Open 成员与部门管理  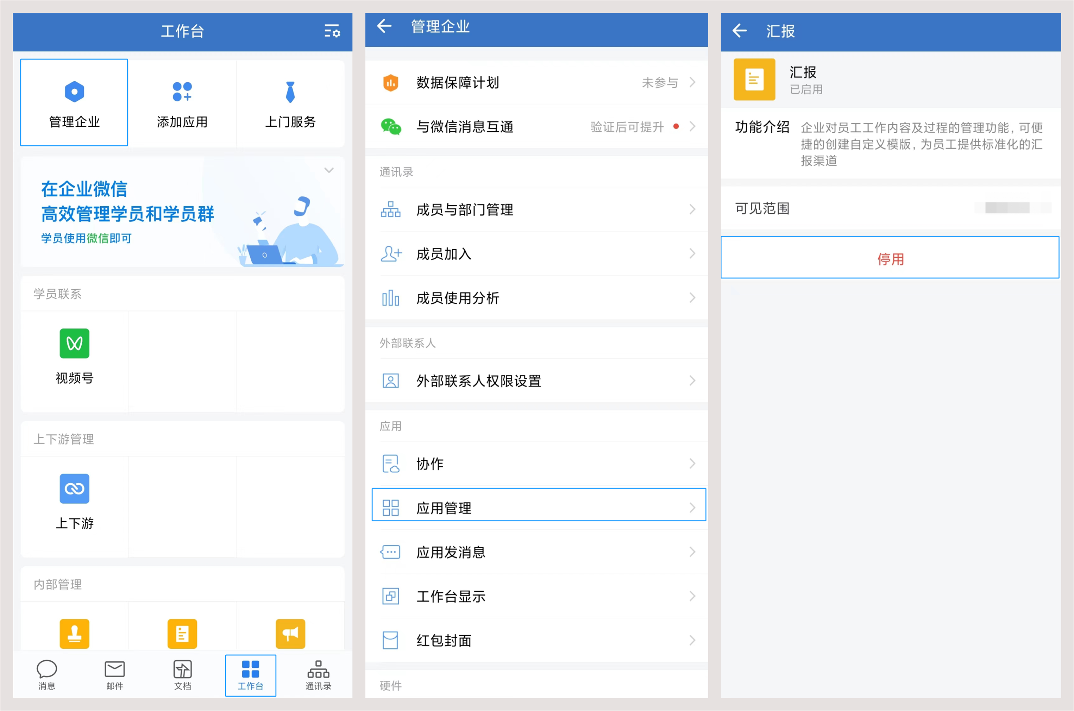[x=536, y=209]
